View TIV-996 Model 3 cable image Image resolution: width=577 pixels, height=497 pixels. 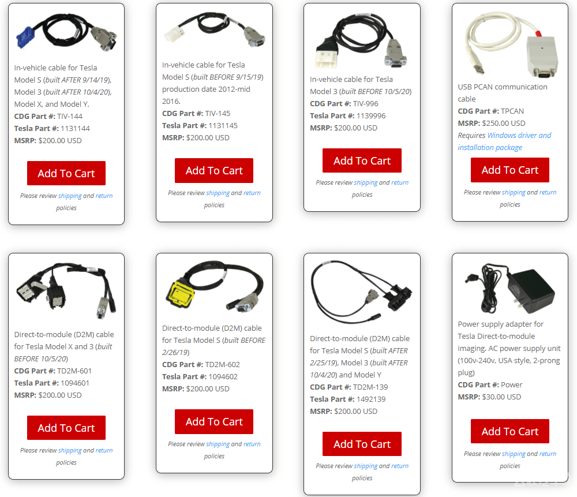(362, 40)
